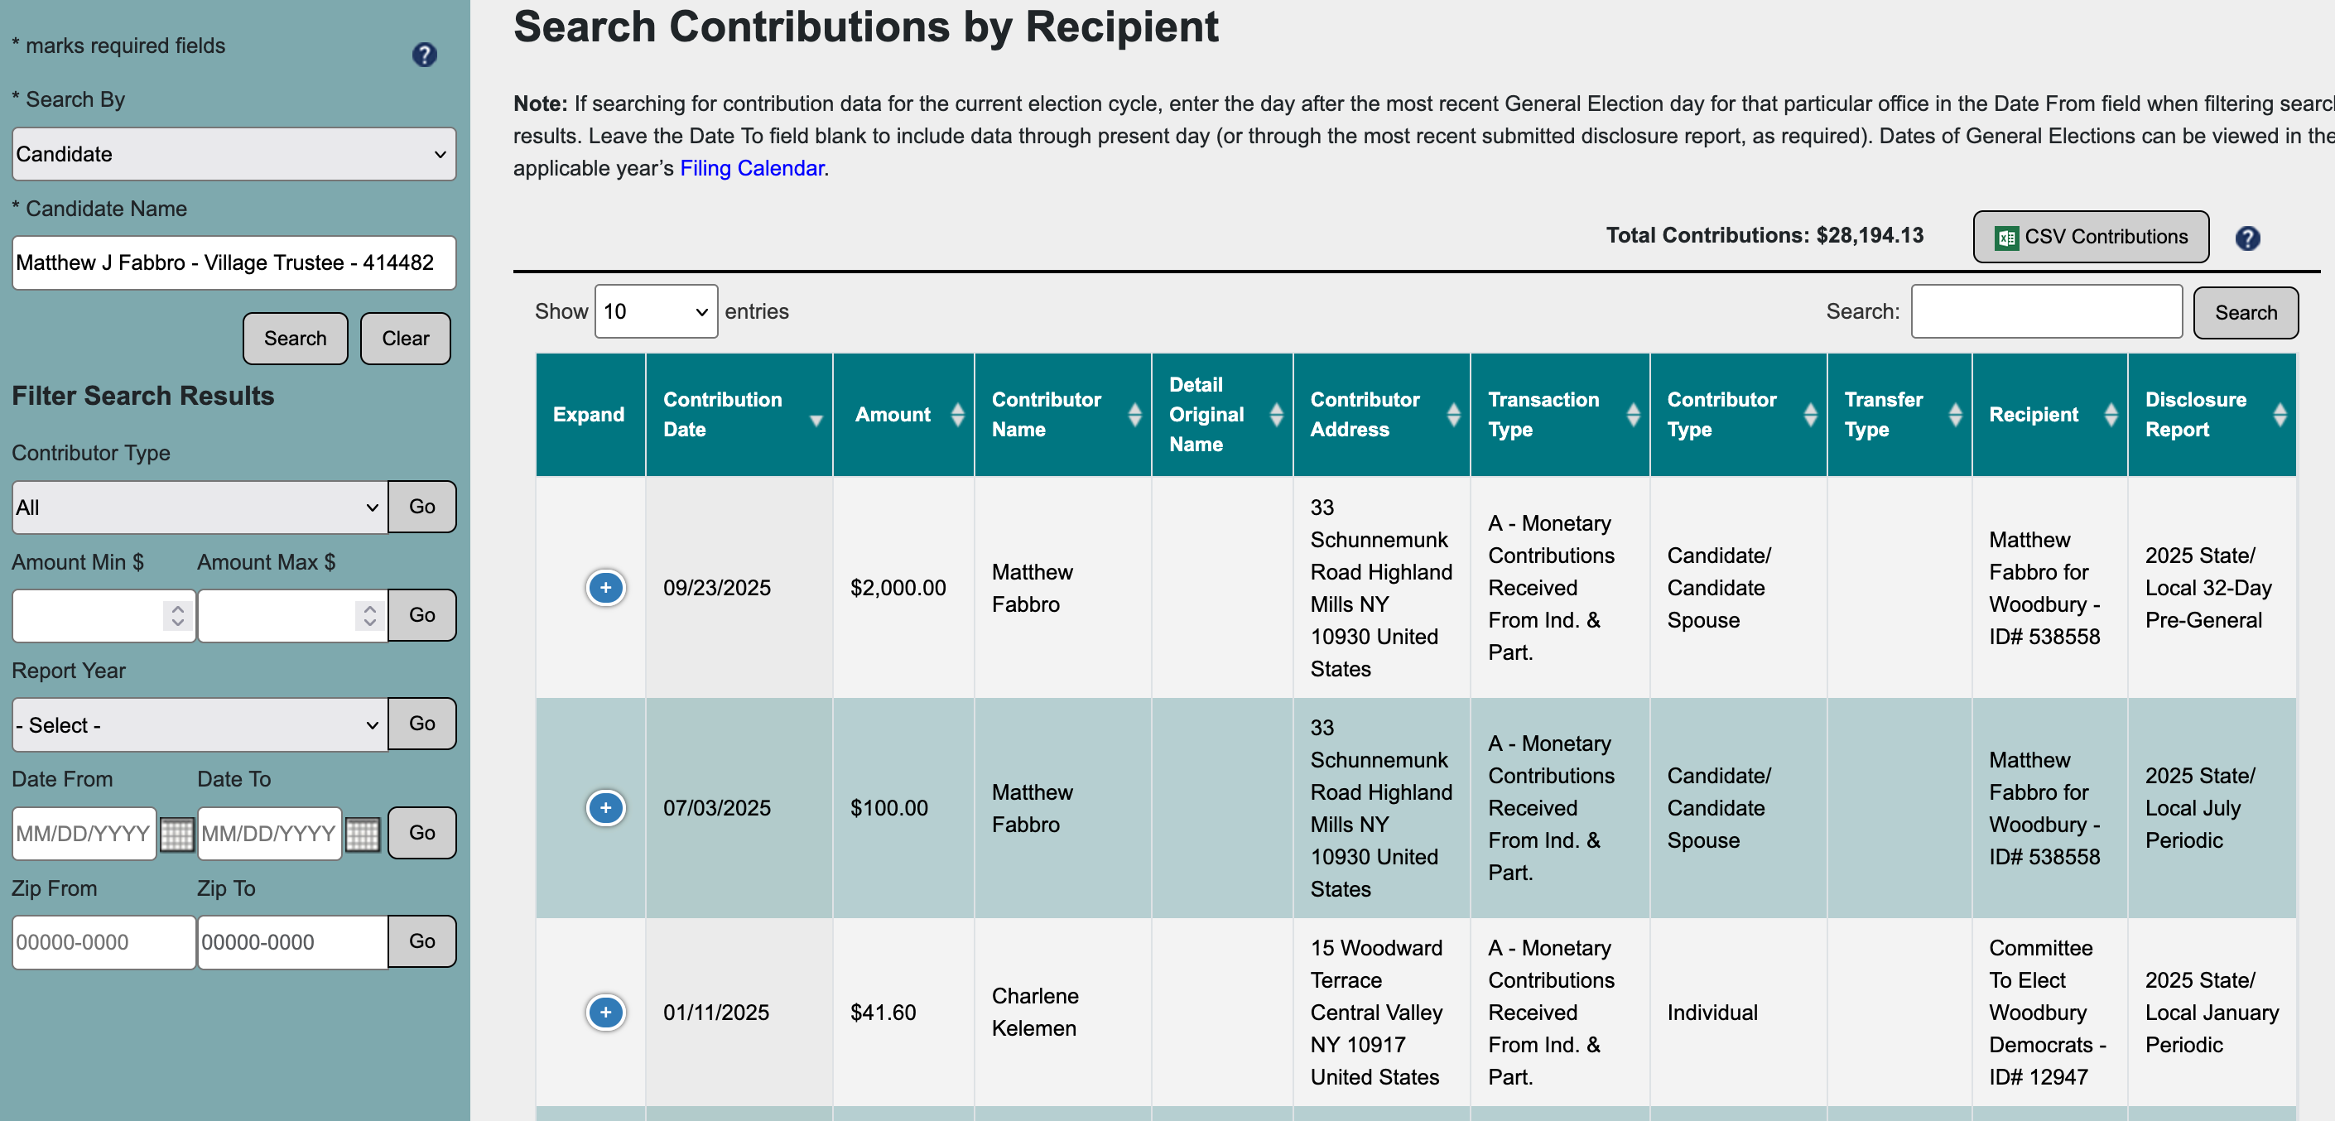Image resolution: width=2335 pixels, height=1121 pixels.
Task: Expand the 01/11/2025 Charlene Kelemen row
Action: click(604, 1013)
